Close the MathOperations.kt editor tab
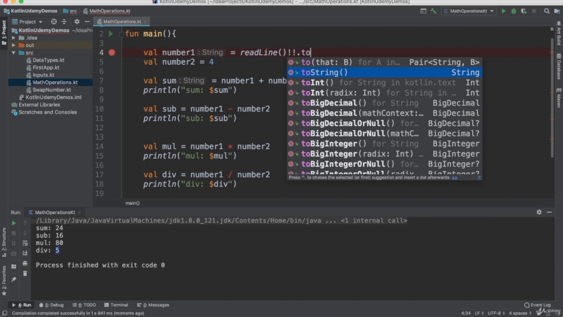 [x=145, y=22]
